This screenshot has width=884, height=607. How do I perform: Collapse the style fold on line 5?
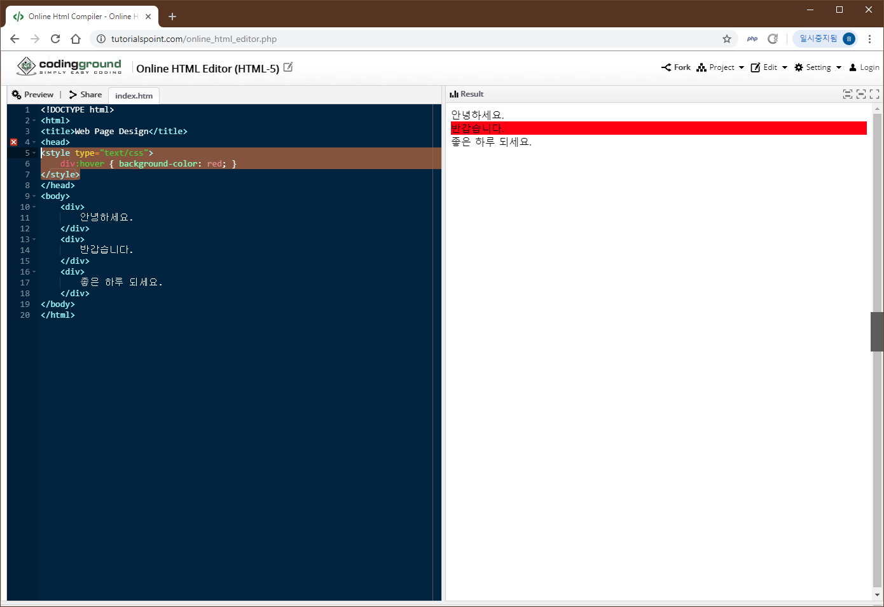click(x=34, y=153)
